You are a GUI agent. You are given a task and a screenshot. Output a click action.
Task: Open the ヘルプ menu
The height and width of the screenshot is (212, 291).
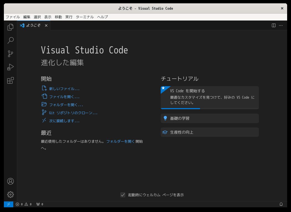tap(102, 17)
